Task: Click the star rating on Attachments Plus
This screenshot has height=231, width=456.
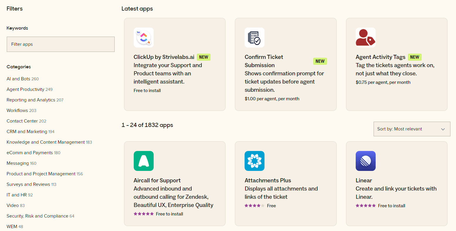Action: [x=254, y=206]
